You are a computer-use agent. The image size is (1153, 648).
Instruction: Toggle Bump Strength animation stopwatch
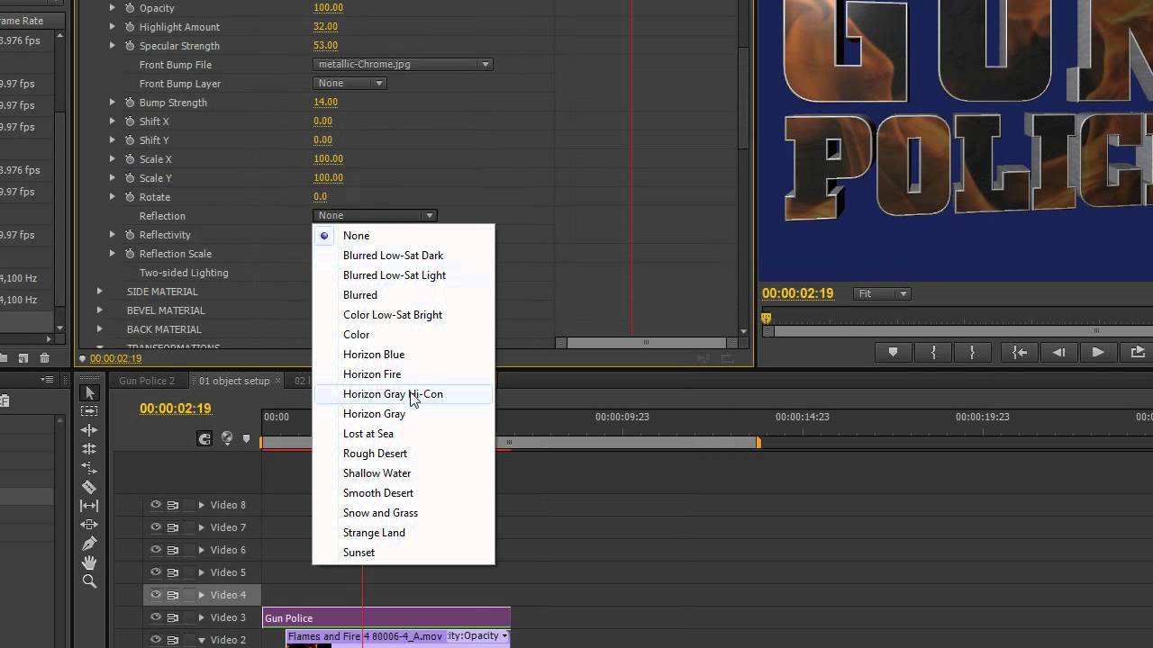point(130,103)
